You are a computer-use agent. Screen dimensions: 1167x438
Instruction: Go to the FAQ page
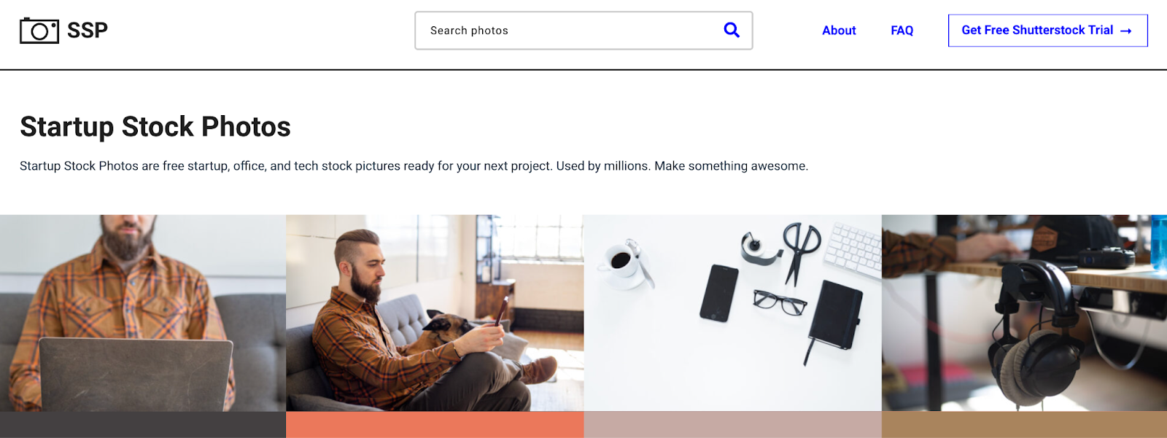click(902, 31)
